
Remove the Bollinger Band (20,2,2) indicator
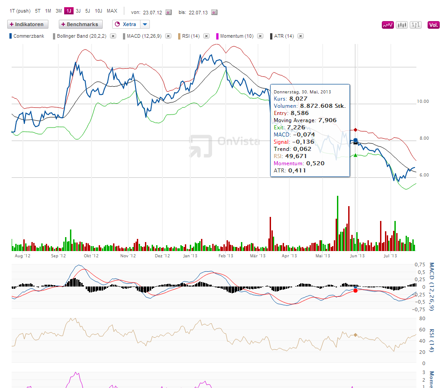pyautogui.click(x=113, y=36)
